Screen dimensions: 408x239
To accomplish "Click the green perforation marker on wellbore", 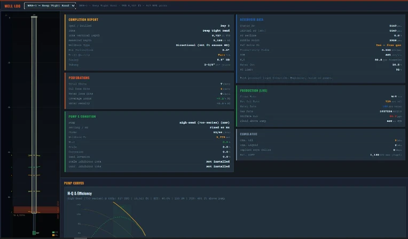I will click(x=34, y=167).
